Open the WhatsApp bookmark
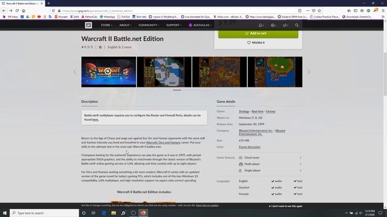 click(108, 17)
